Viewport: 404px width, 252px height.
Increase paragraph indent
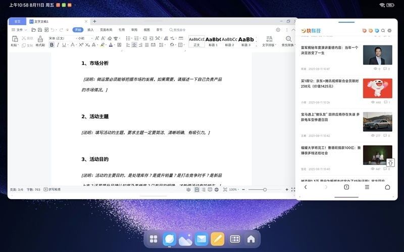click(151, 38)
